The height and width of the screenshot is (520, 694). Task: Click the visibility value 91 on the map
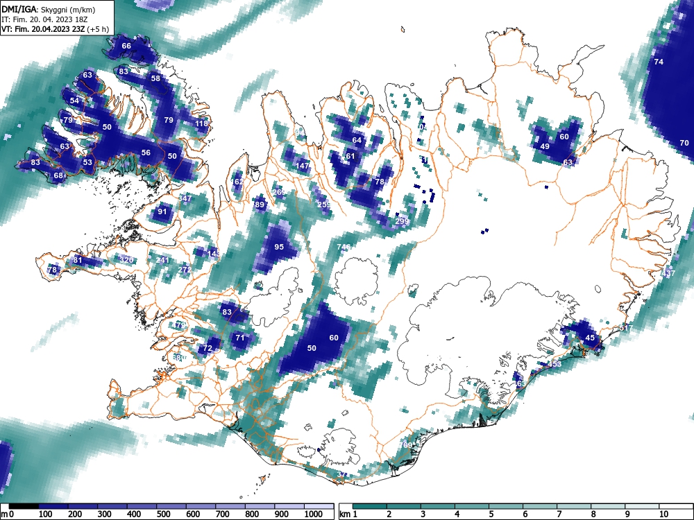click(x=162, y=211)
